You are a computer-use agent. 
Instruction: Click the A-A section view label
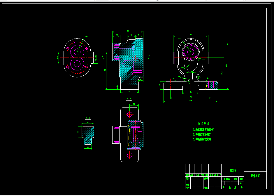(88, 118)
